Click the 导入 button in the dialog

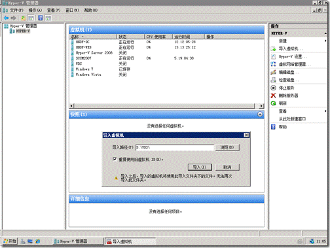coord(200,167)
